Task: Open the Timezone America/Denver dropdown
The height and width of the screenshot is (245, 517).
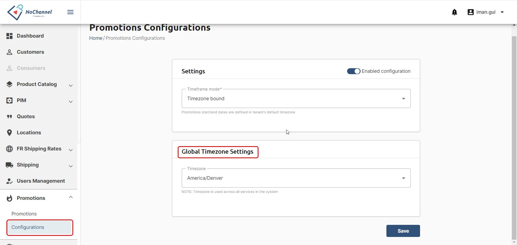Action: point(296,178)
